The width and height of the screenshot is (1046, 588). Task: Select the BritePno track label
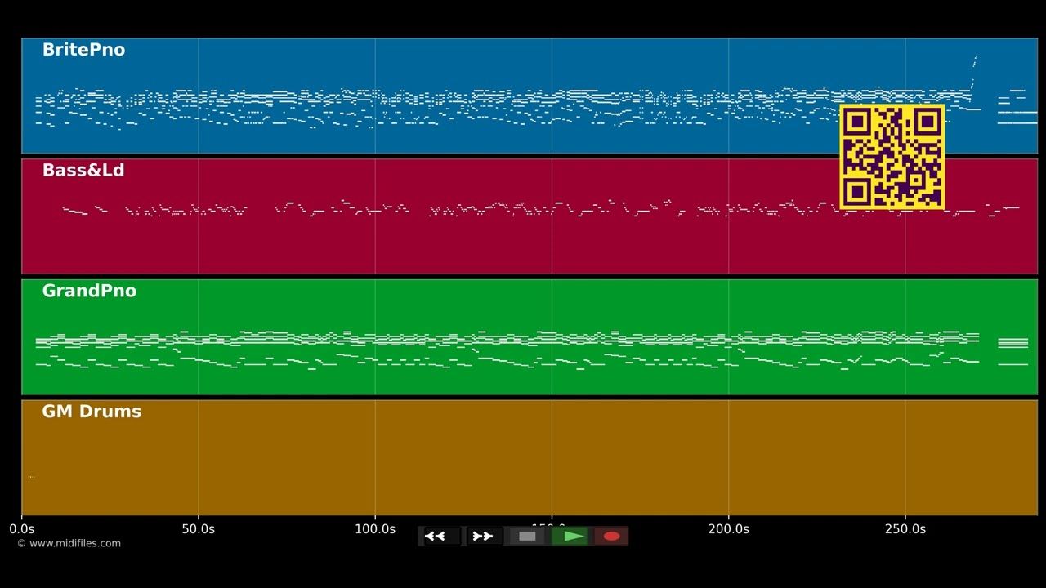(x=83, y=50)
